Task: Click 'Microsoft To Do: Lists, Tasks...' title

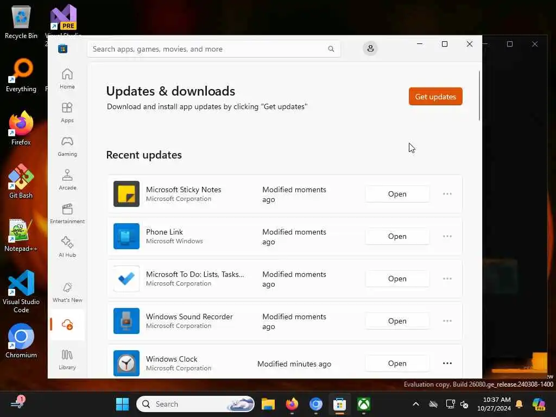Action: 195,274
